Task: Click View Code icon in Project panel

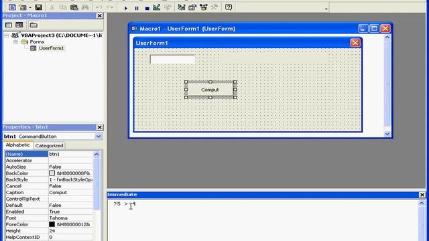Action: point(9,25)
